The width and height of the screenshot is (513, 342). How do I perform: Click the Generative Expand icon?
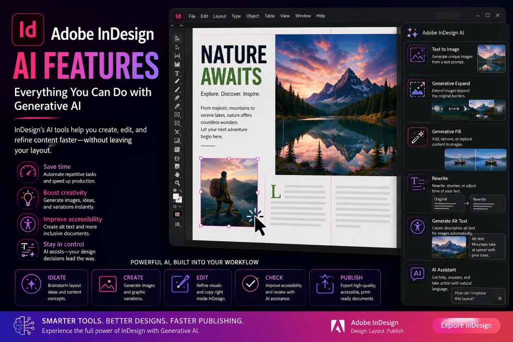click(417, 89)
